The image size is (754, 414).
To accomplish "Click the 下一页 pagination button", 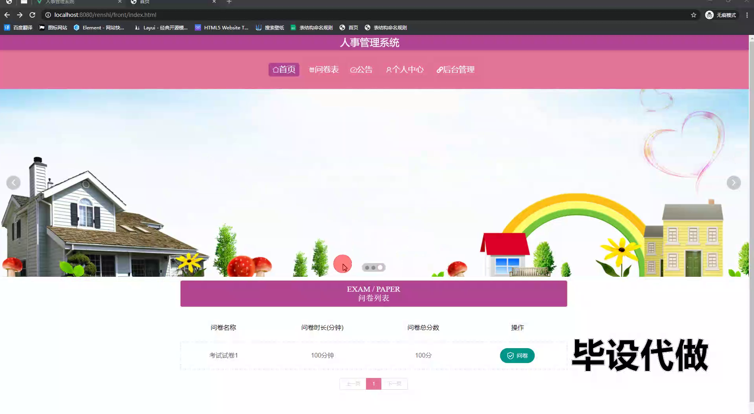I will 394,384.
